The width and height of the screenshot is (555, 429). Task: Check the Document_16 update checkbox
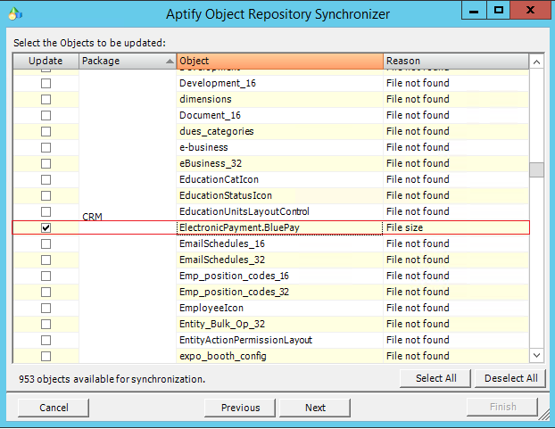click(46, 116)
